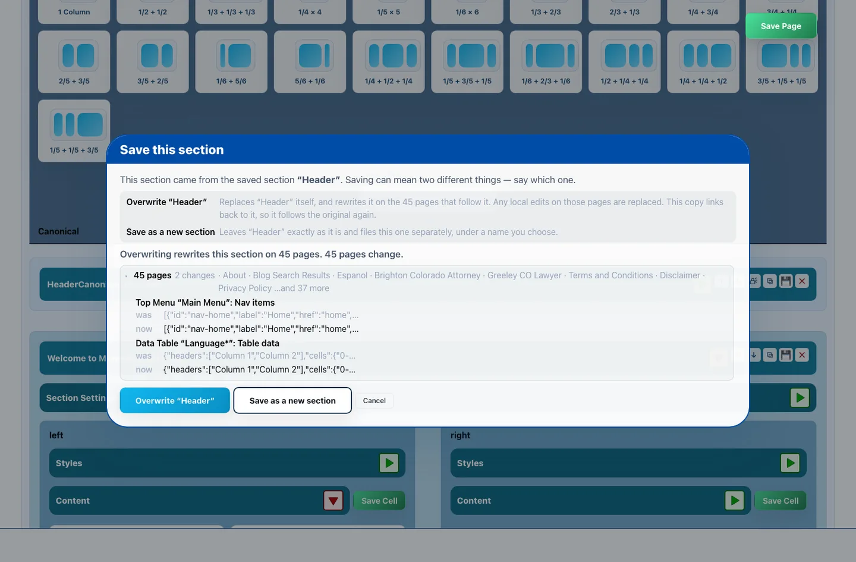Click the "was" value under Nav items

(x=261, y=315)
